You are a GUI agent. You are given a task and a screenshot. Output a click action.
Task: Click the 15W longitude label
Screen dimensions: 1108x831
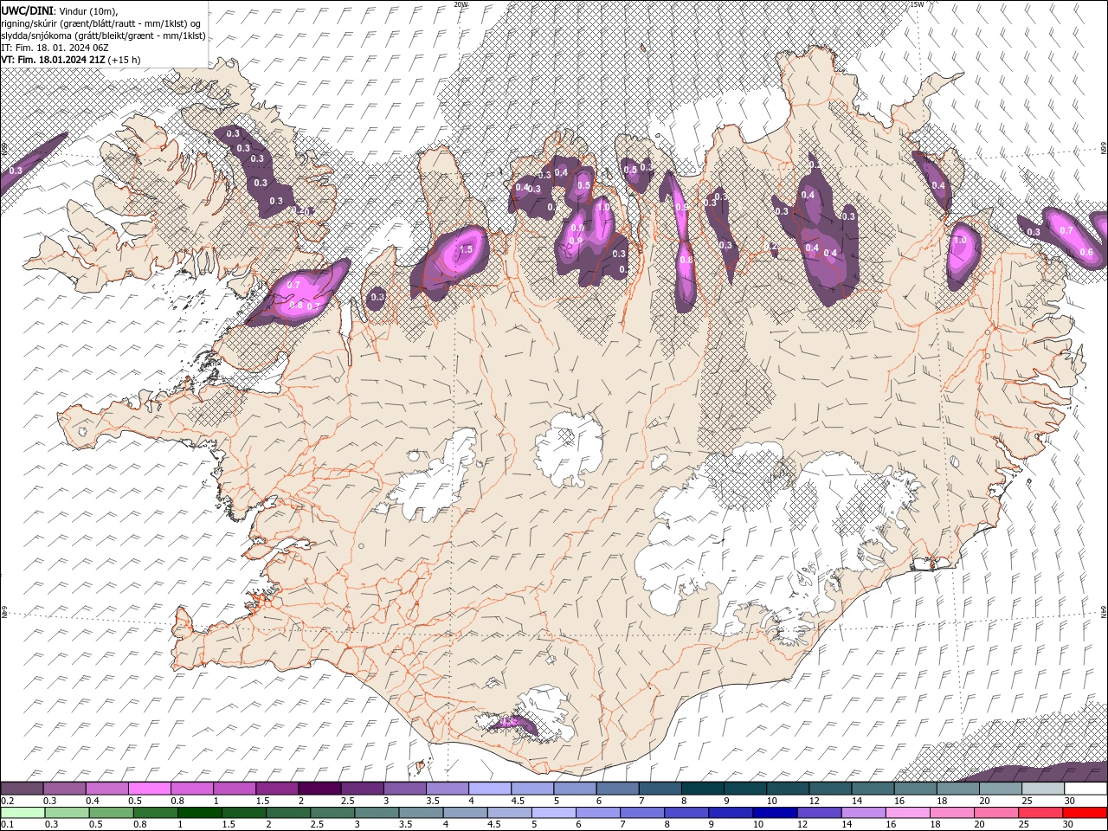(918, 4)
